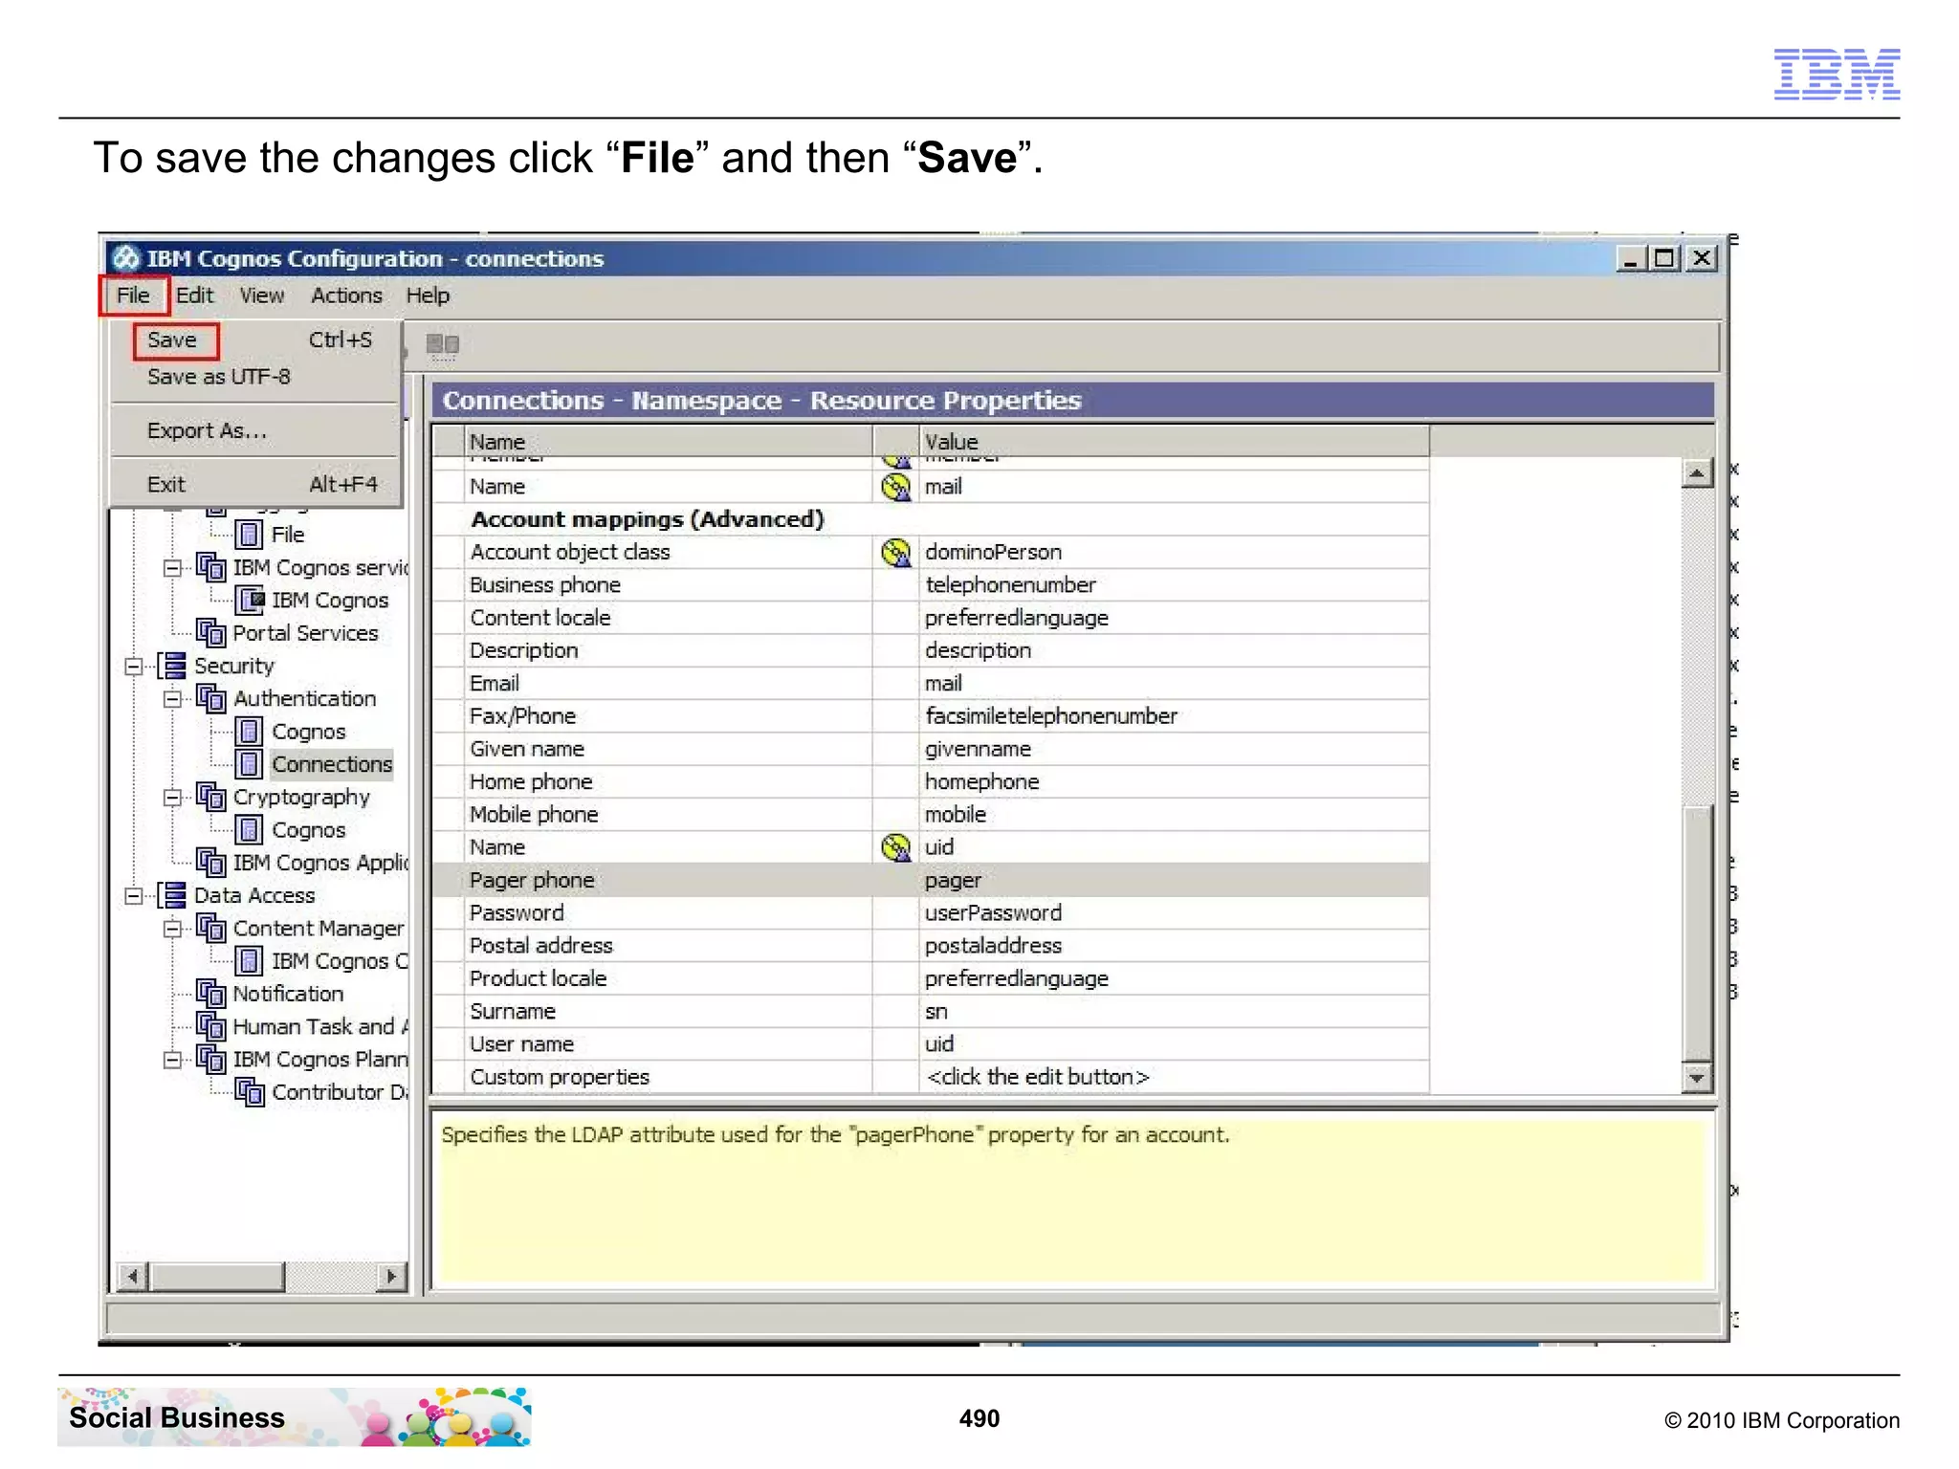This screenshot has width=1959, height=1469.
Task: Click the Name column header
Action: (x=668, y=442)
